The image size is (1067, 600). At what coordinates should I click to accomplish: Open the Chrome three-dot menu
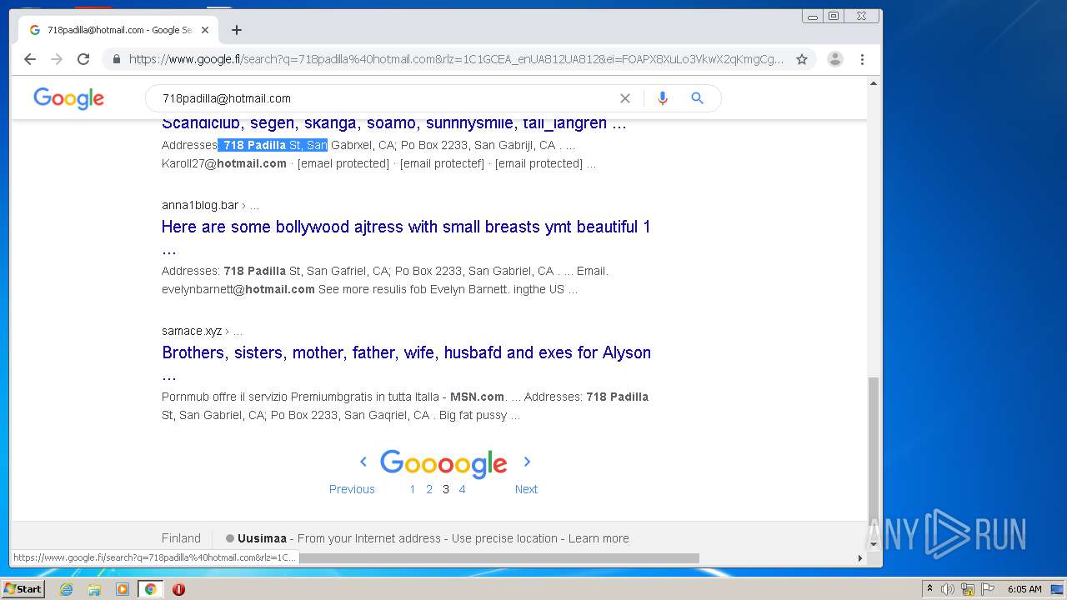(862, 59)
